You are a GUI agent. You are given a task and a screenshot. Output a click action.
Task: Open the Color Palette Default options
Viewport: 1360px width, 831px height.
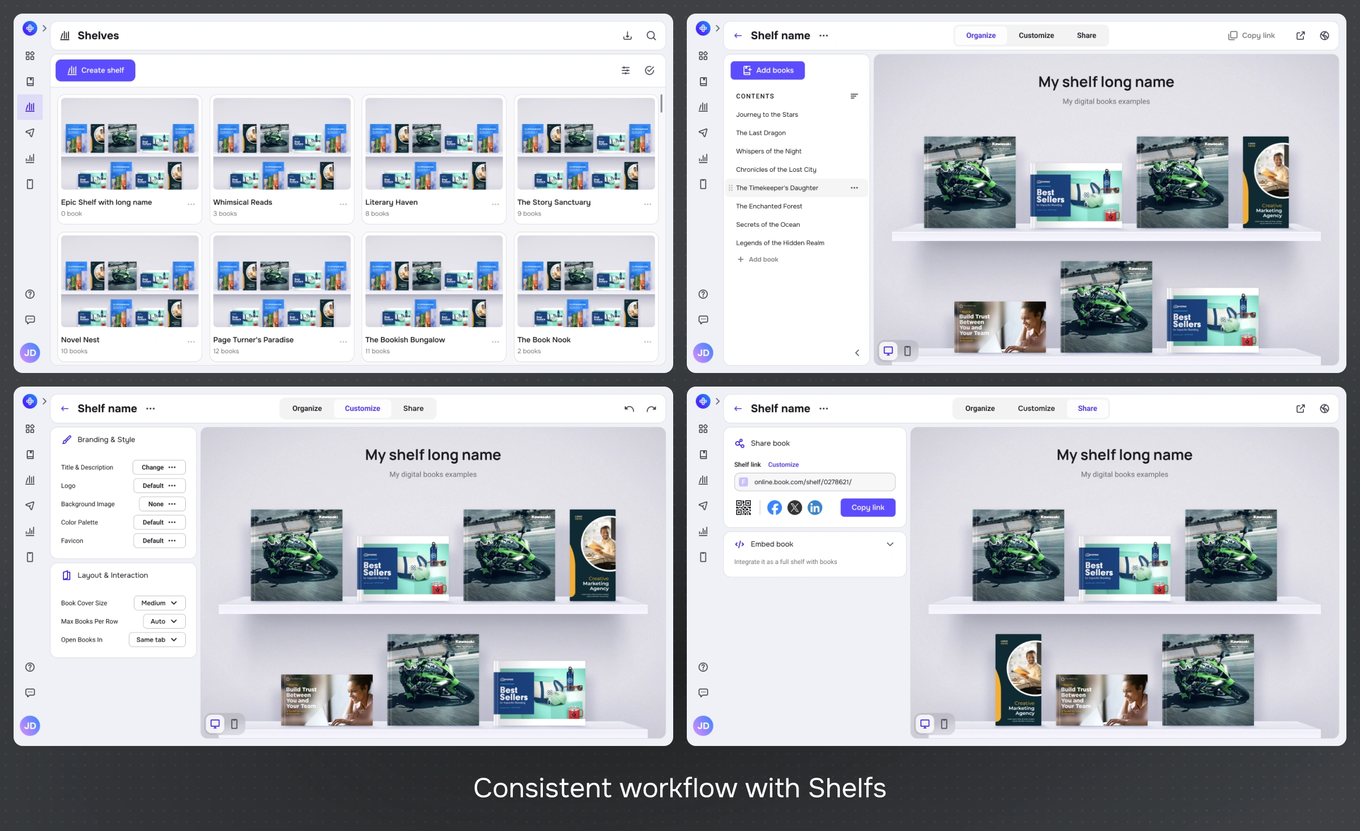[159, 523]
